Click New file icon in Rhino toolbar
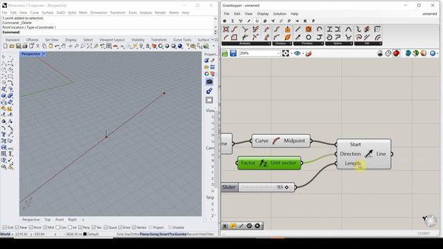443x249 pixels. 6,46
